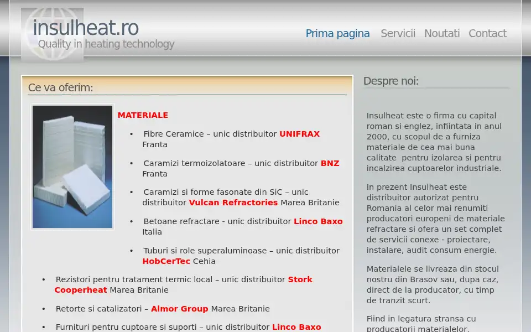
Task: Click Linco Baxo in Furnituri pentru cuptoare row
Action: (x=296, y=327)
